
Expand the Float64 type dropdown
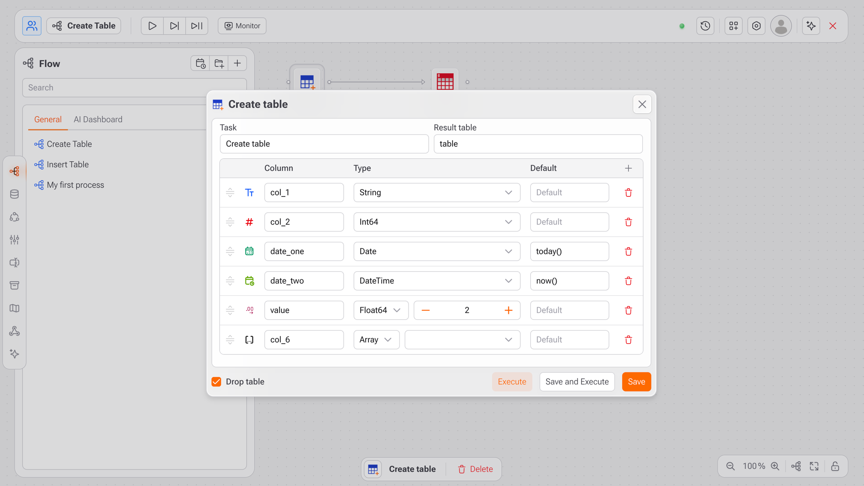(381, 310)
